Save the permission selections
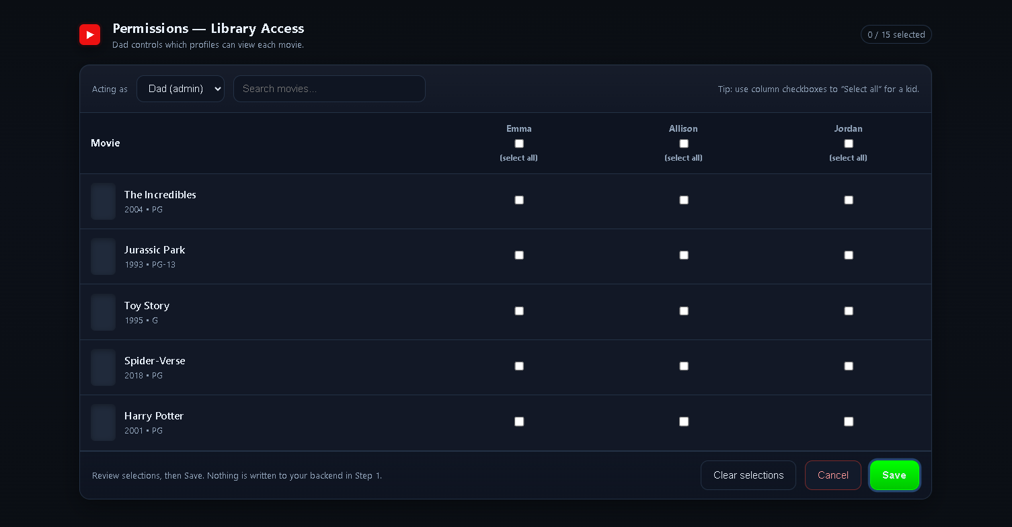Image resolution: width=1012 pixels, height=527 pixels. tap(894, 475)
